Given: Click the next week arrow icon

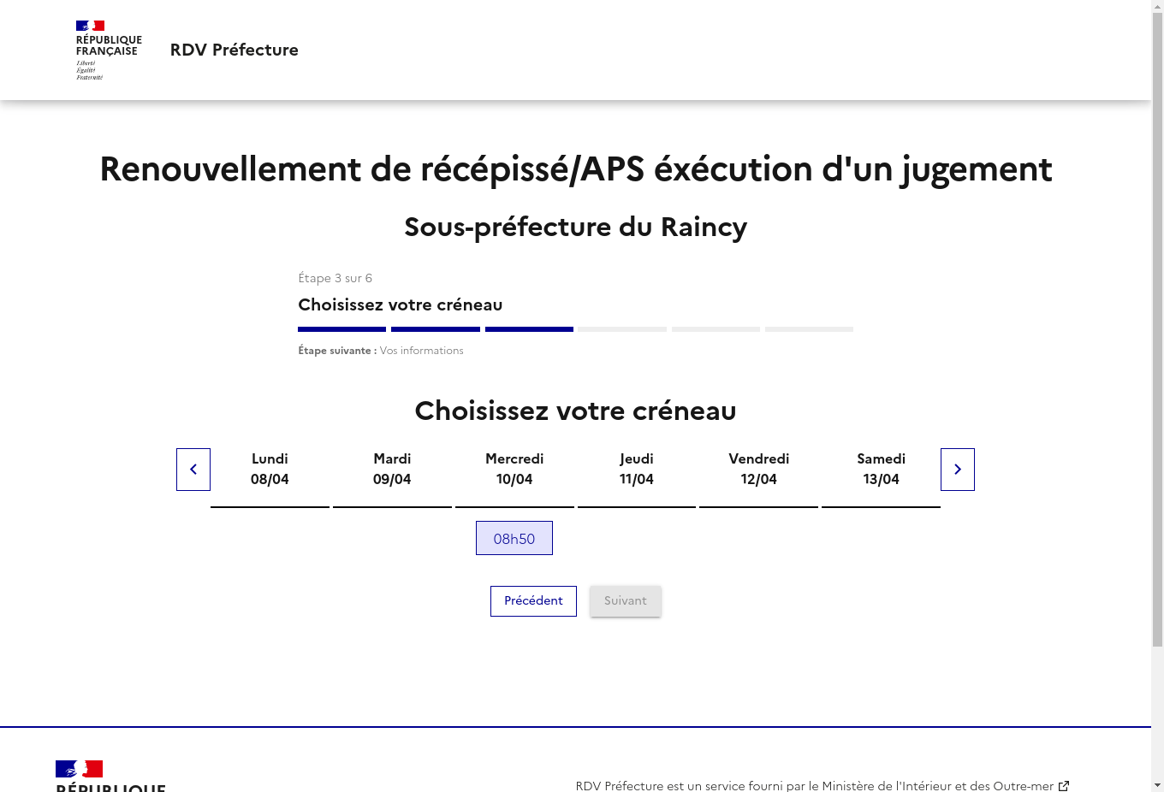Looking at the screenshot, I should pos(958,470).
